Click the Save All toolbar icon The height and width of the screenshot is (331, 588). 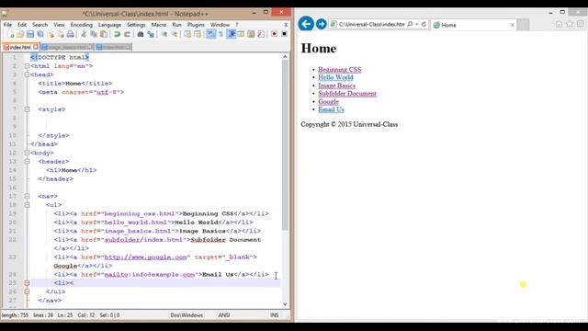click(40, 34)
